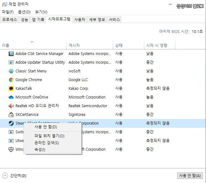Screen dimensions: 206x183
Task: Click the Adobe CS6 Service Manager icon
Action: (x=11, y=54)
